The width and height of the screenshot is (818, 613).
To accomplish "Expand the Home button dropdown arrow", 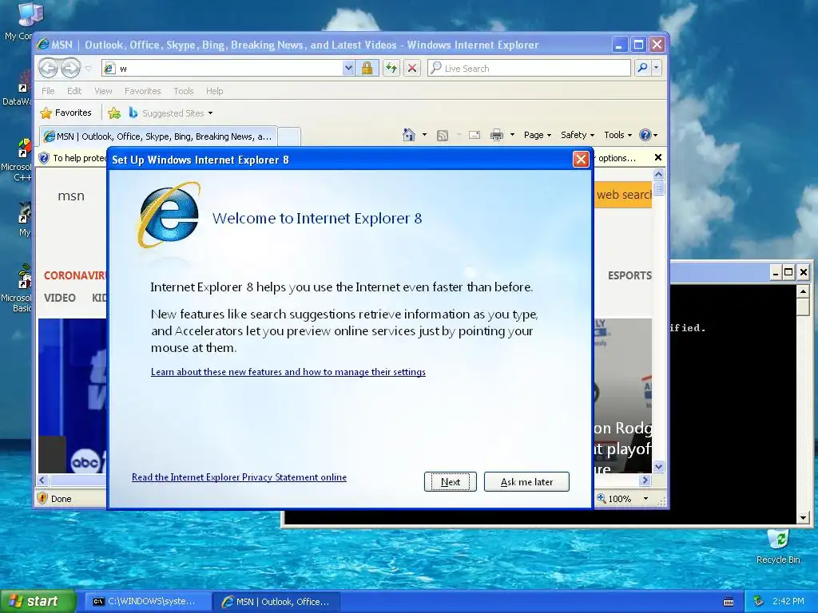I will [424, 135].
